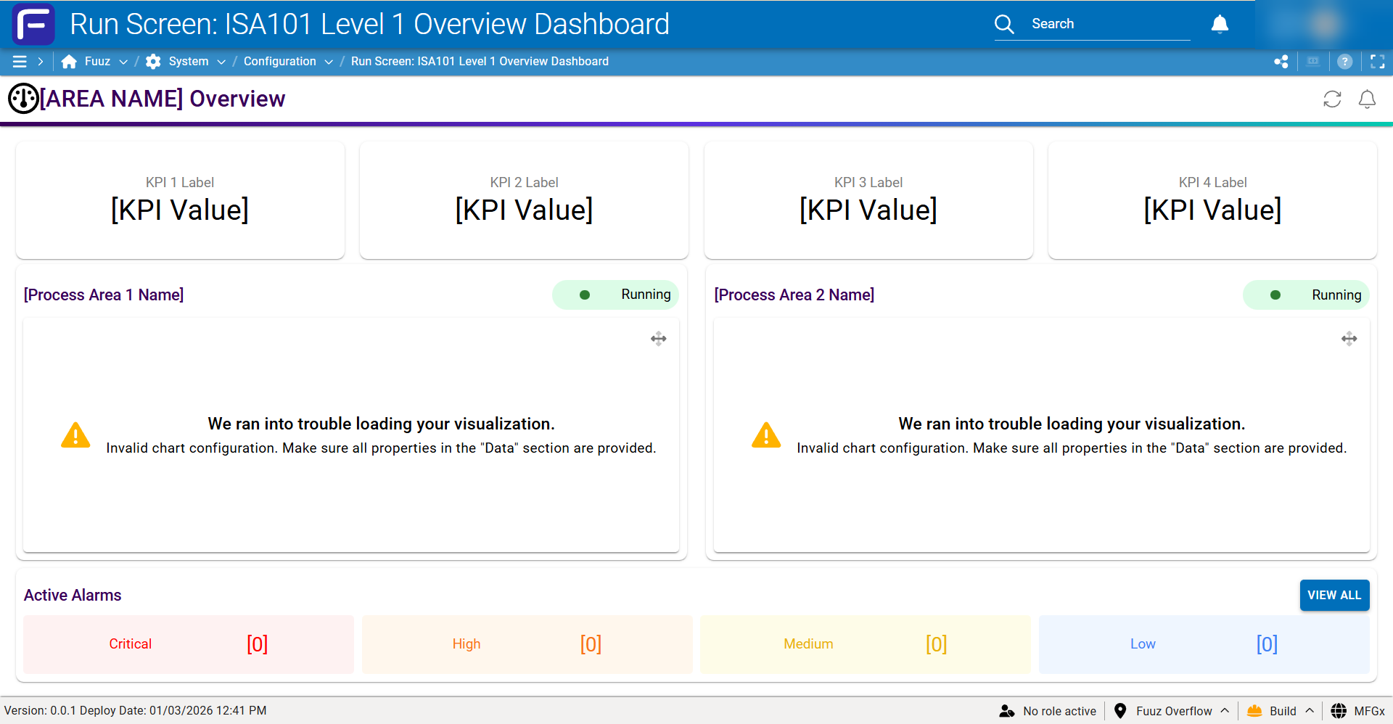This screenshot has width=1393, height=724.
Task: Open the Fuuz Overflow location selector
Action: (x=1174, y=711)
